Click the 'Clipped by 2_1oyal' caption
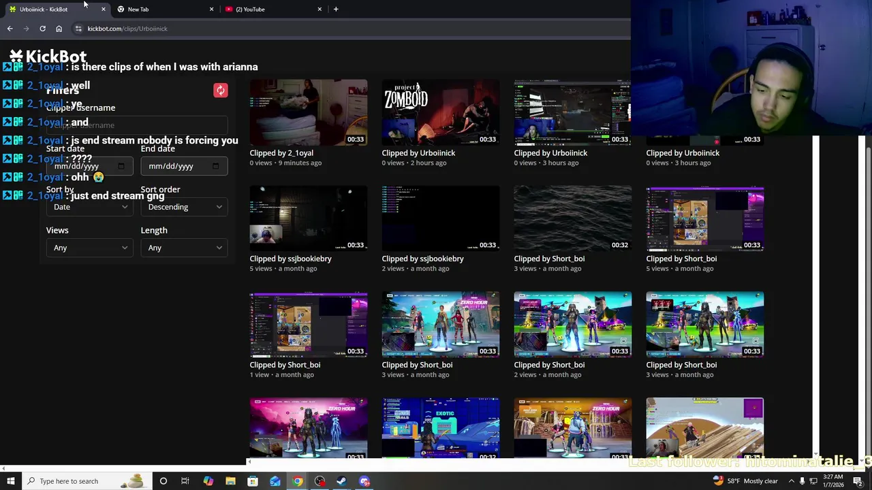The image size is (872, 490). point(281,153)
